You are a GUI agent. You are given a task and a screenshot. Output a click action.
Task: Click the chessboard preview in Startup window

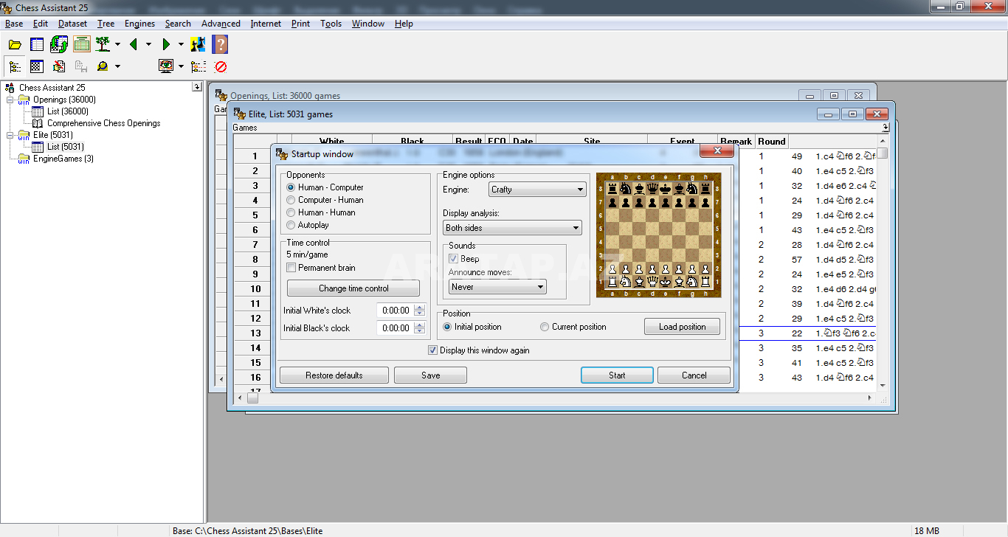[658, 235]
